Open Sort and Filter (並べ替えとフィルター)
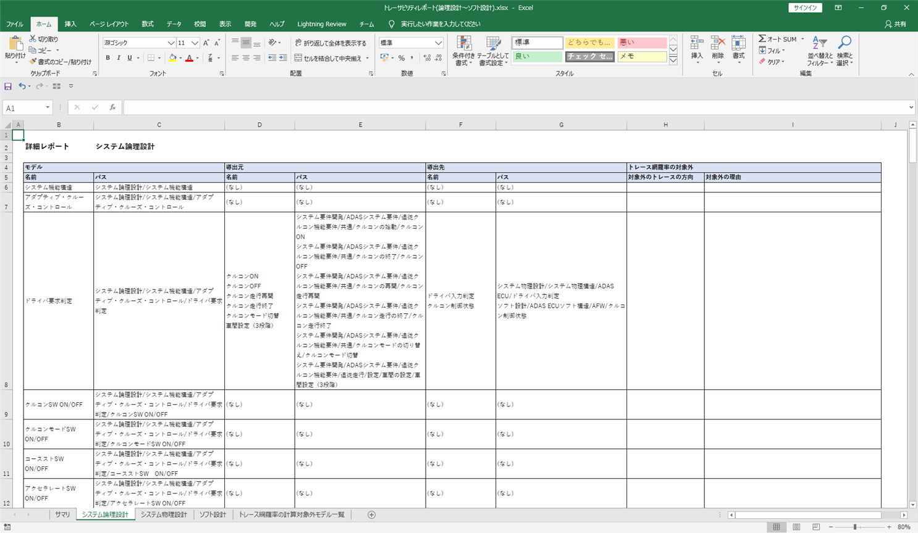The width and height of the screenshot is (918, 533). [820, 51]
